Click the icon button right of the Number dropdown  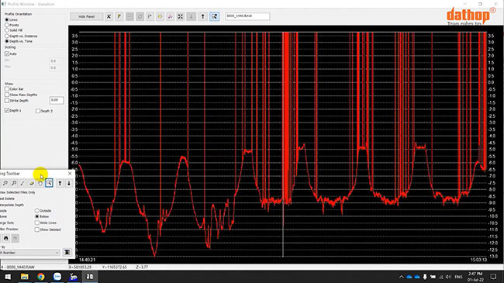point(67,252)
